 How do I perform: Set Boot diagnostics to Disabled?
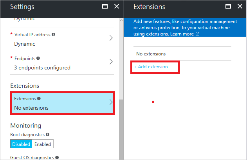click(x=21, y=144)
